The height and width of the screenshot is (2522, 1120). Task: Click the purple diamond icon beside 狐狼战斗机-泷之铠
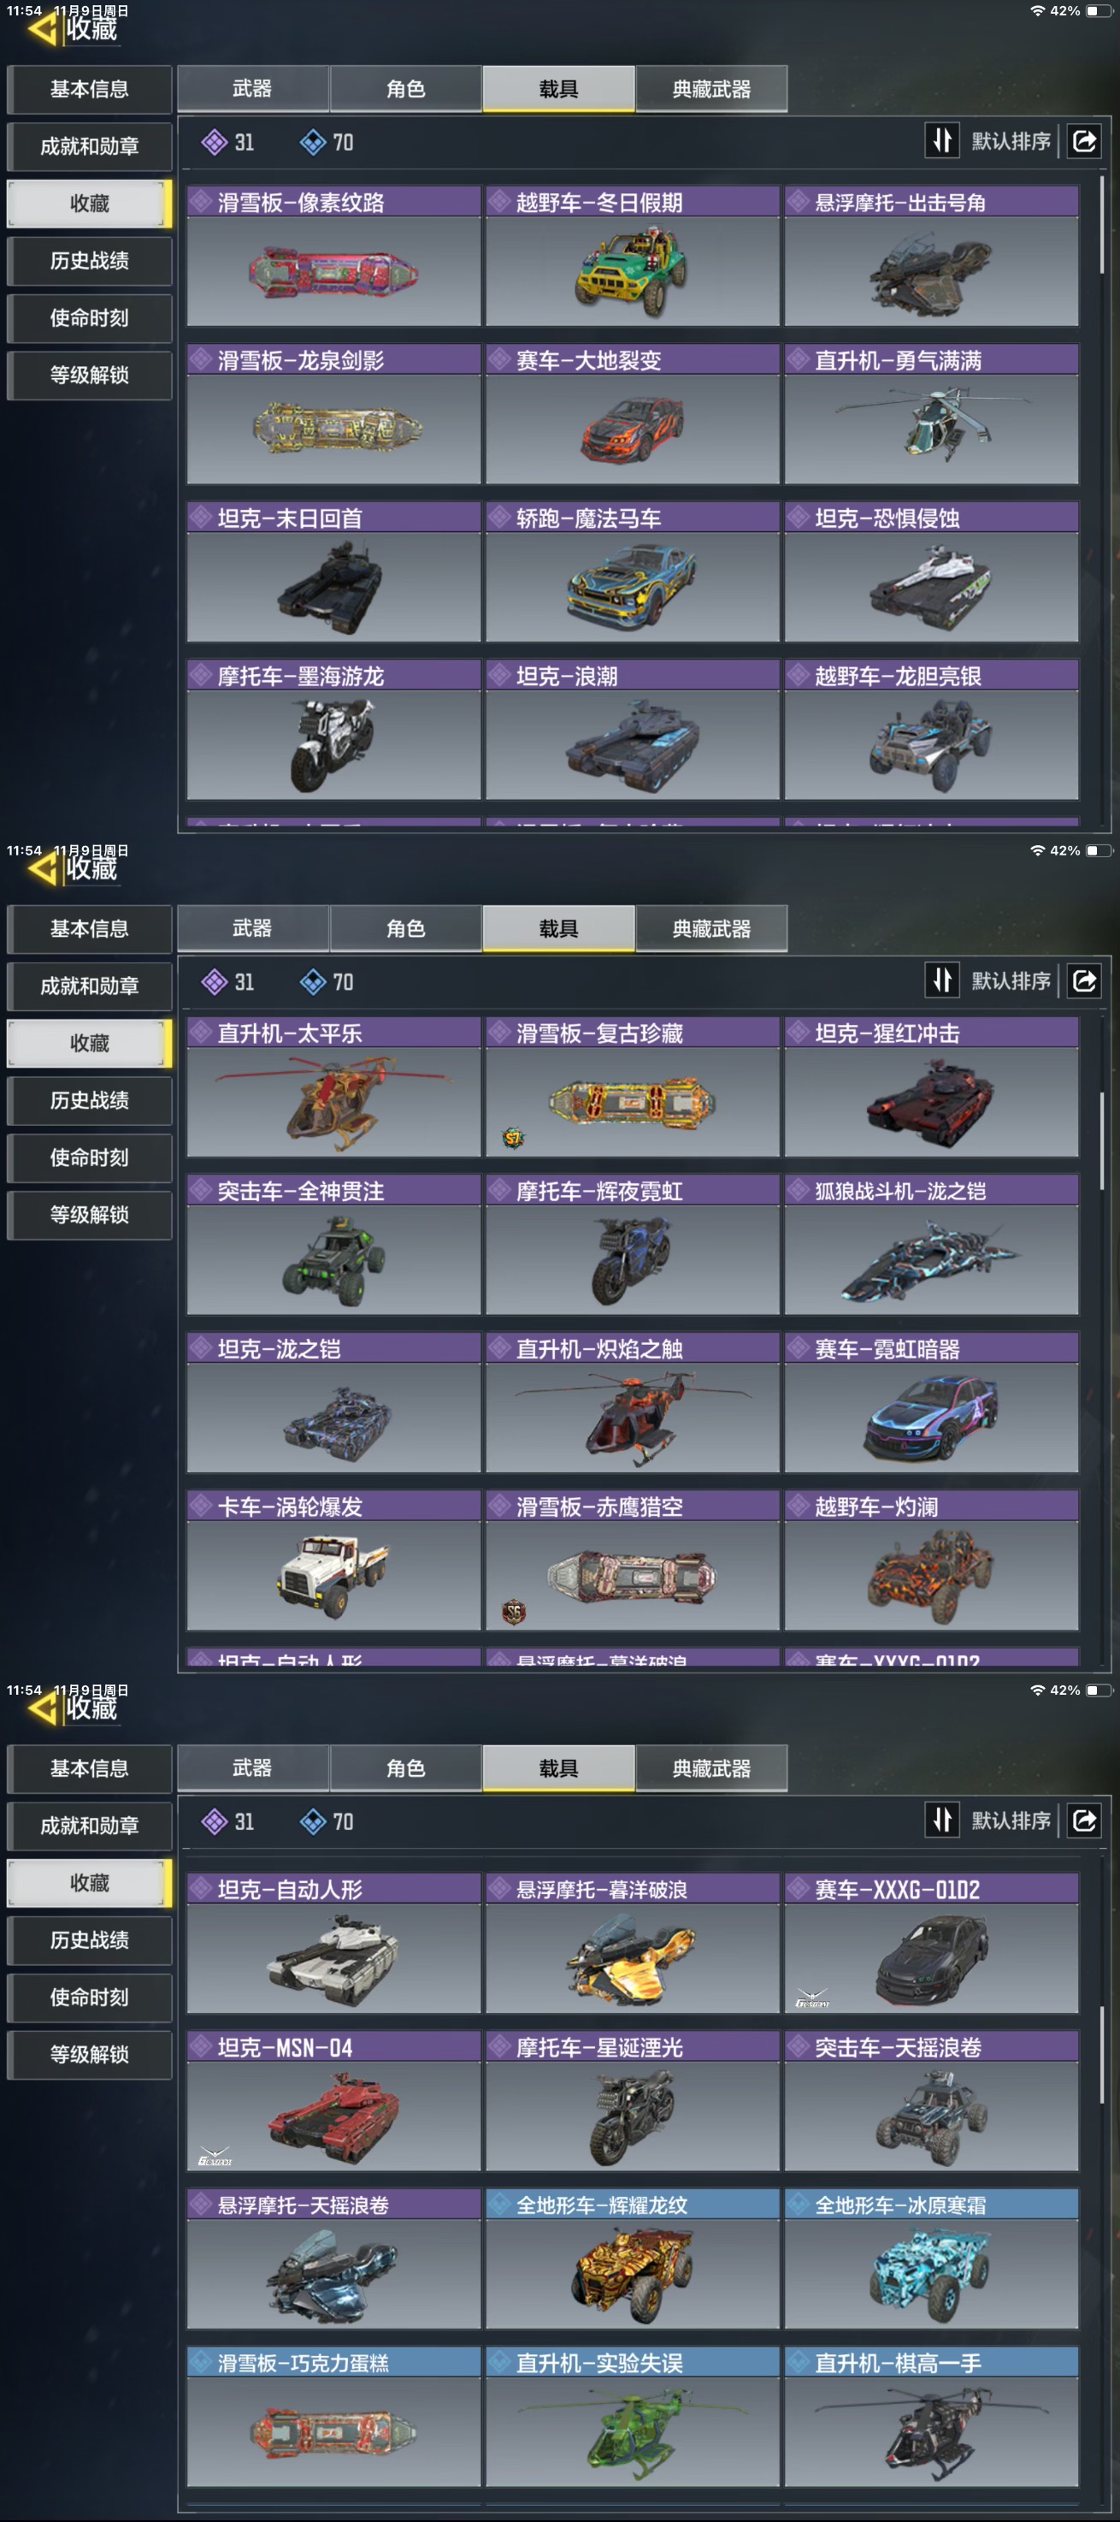pos(799,1191)
